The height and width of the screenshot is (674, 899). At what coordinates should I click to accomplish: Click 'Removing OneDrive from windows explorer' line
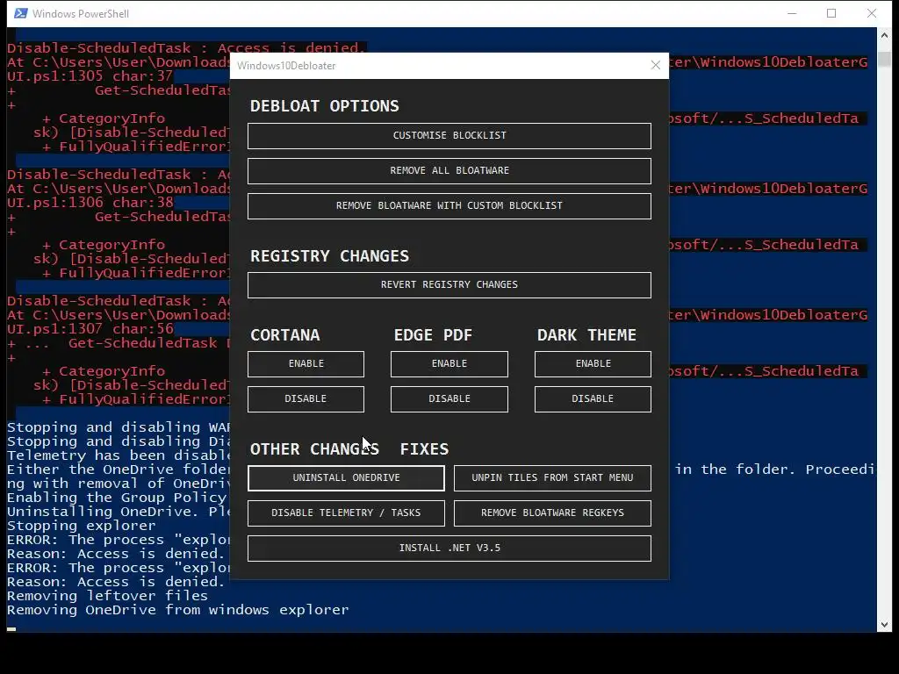177,610
